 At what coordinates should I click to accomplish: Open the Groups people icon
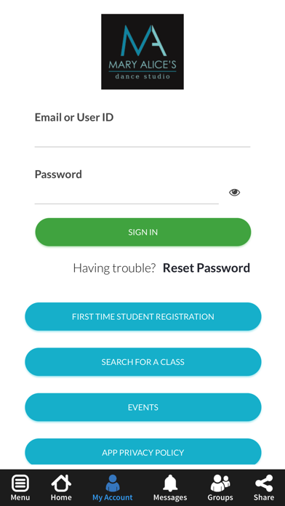coord(220,483)
